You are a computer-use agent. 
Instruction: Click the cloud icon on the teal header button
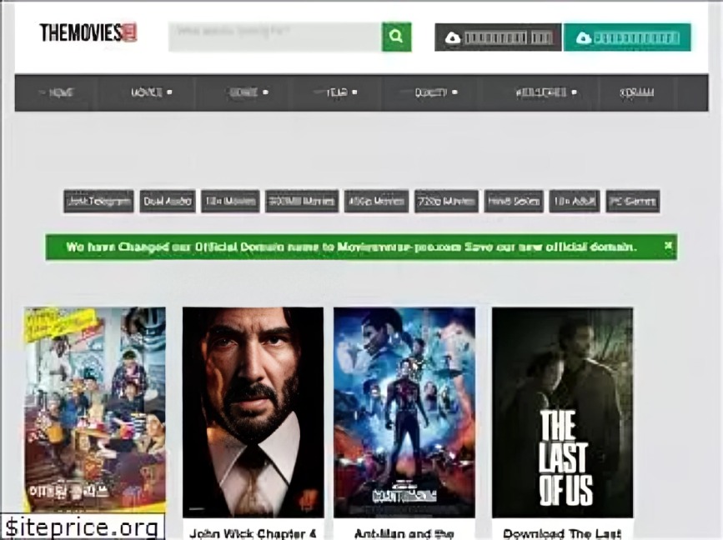(x=583, y=37)
